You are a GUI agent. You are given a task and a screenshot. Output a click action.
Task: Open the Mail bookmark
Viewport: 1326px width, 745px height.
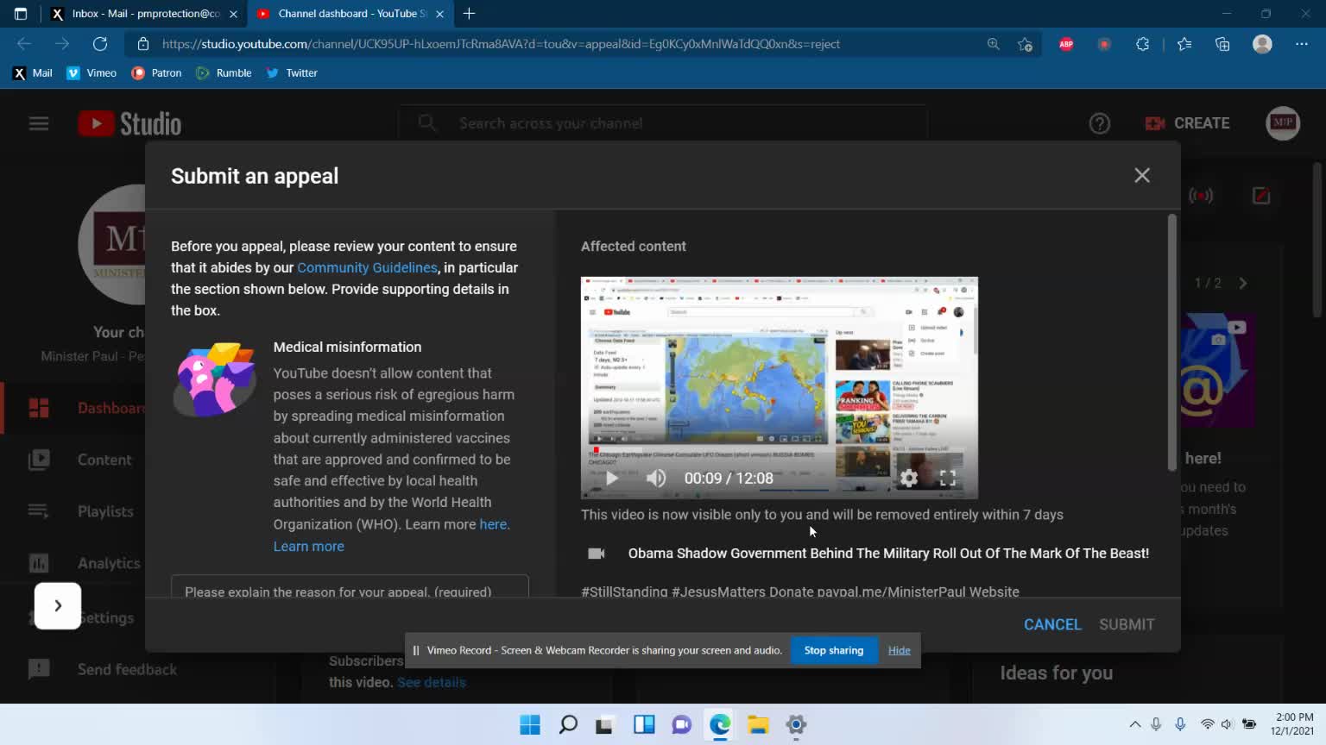click(32, 73)
